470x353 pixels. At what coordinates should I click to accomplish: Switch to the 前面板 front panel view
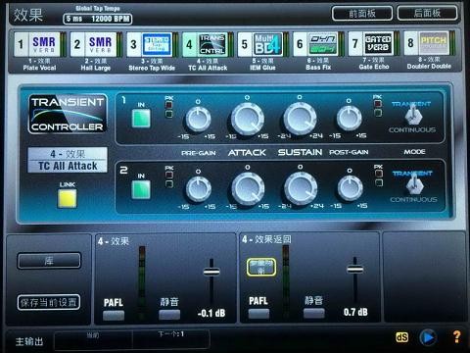tap(362, 14)
